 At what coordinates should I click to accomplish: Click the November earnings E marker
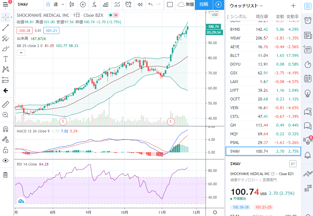coord(171,121)
